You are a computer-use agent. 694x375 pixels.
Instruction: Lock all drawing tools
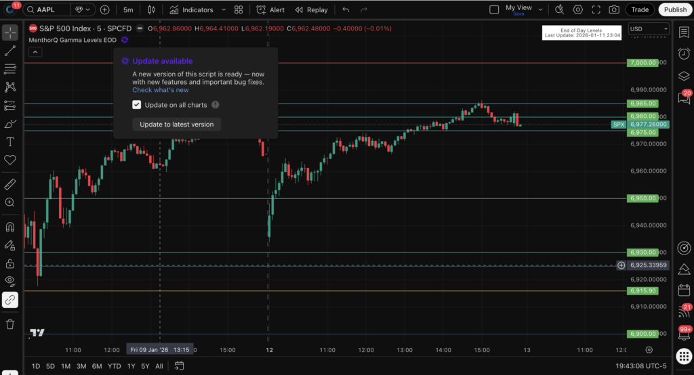click(10, 263)
